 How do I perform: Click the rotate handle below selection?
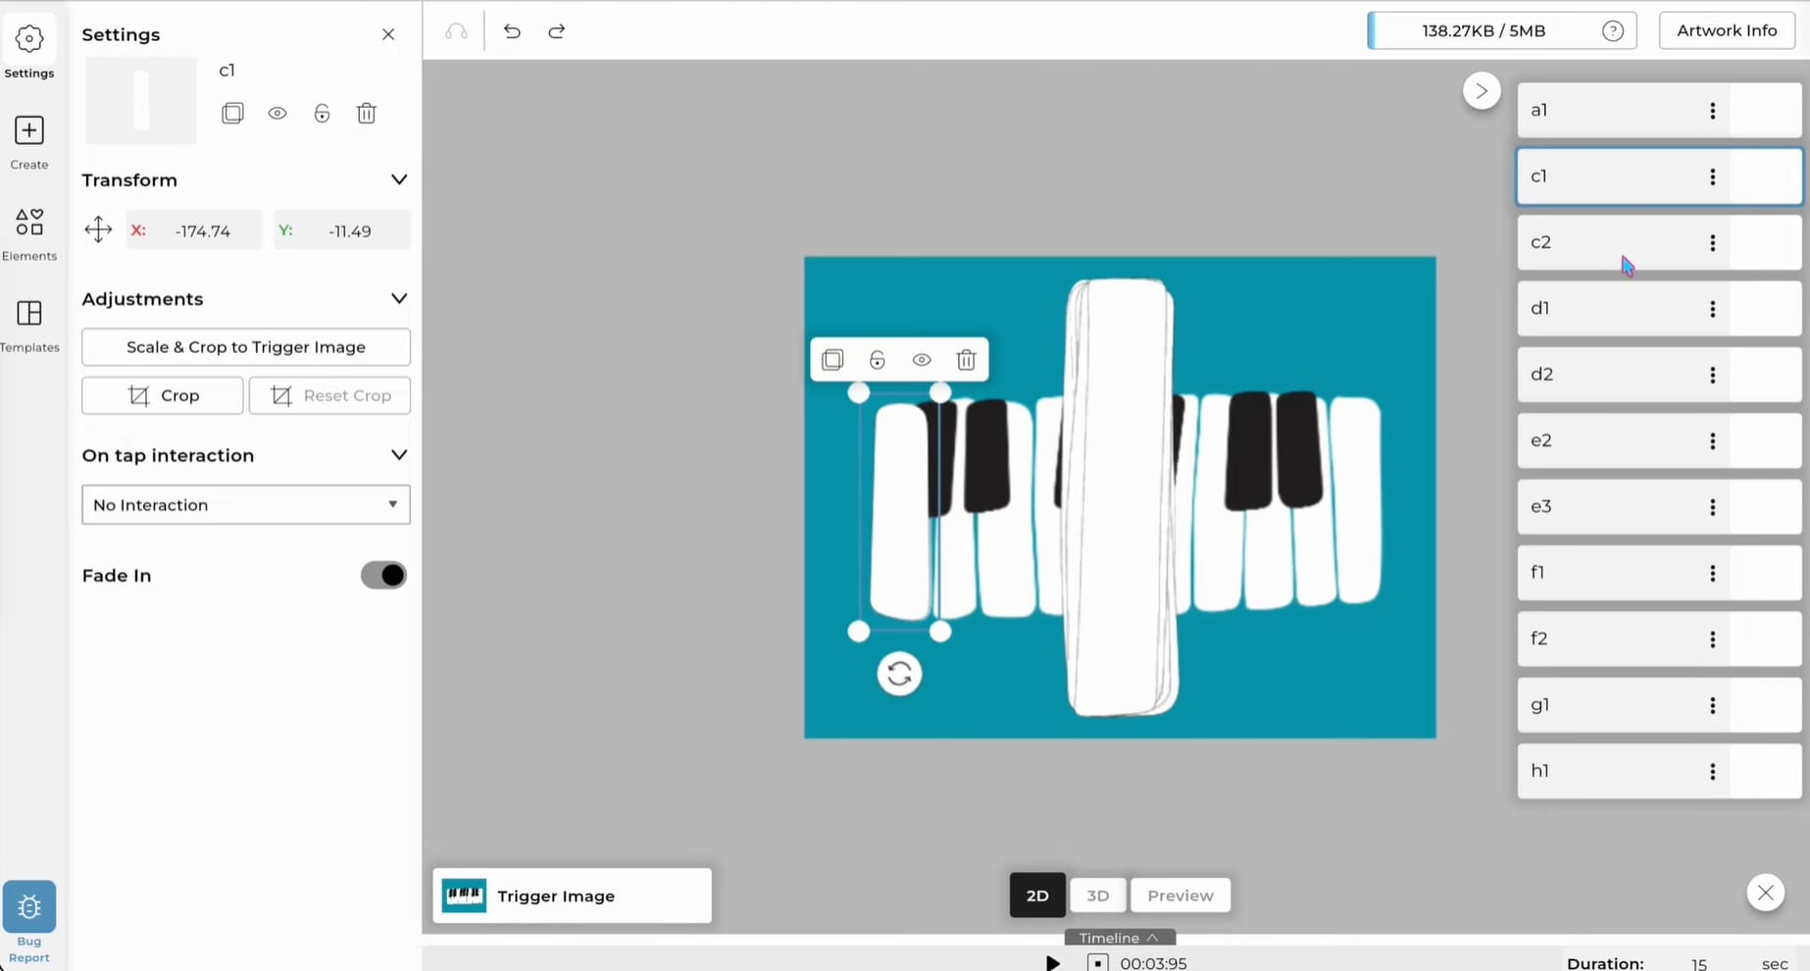899,674
